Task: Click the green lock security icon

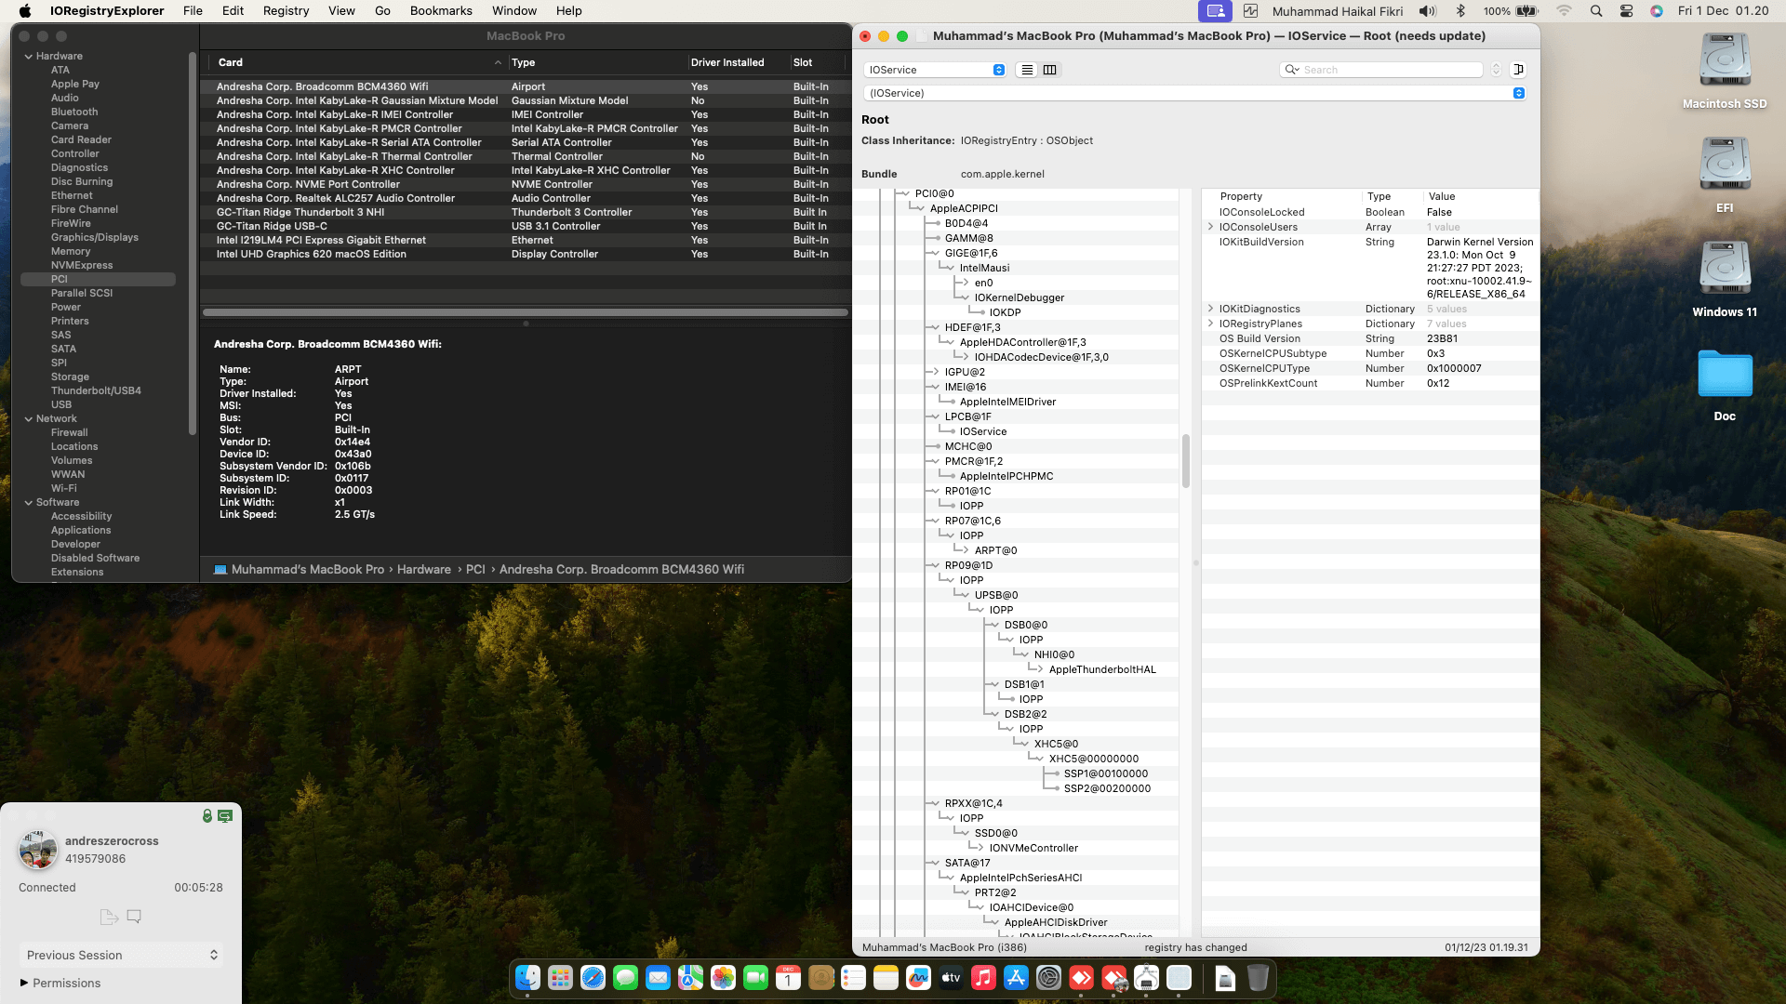Action: coord(207,816)
